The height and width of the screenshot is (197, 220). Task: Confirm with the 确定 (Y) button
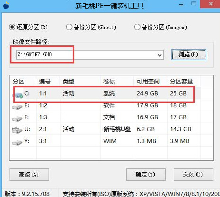click(146, 175)
